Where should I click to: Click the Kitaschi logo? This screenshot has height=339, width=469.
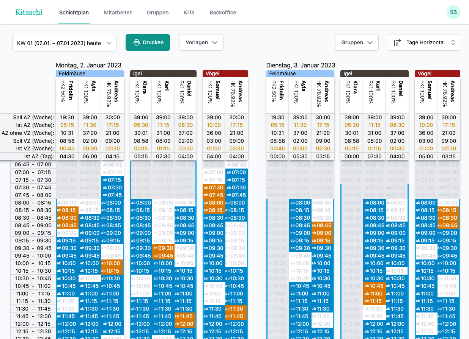click(x=29, y=12)
